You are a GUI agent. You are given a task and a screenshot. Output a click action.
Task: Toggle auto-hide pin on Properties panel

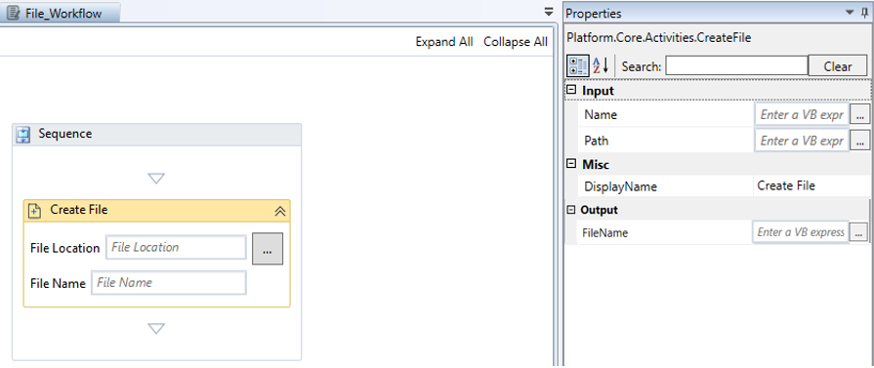(863, 13)
